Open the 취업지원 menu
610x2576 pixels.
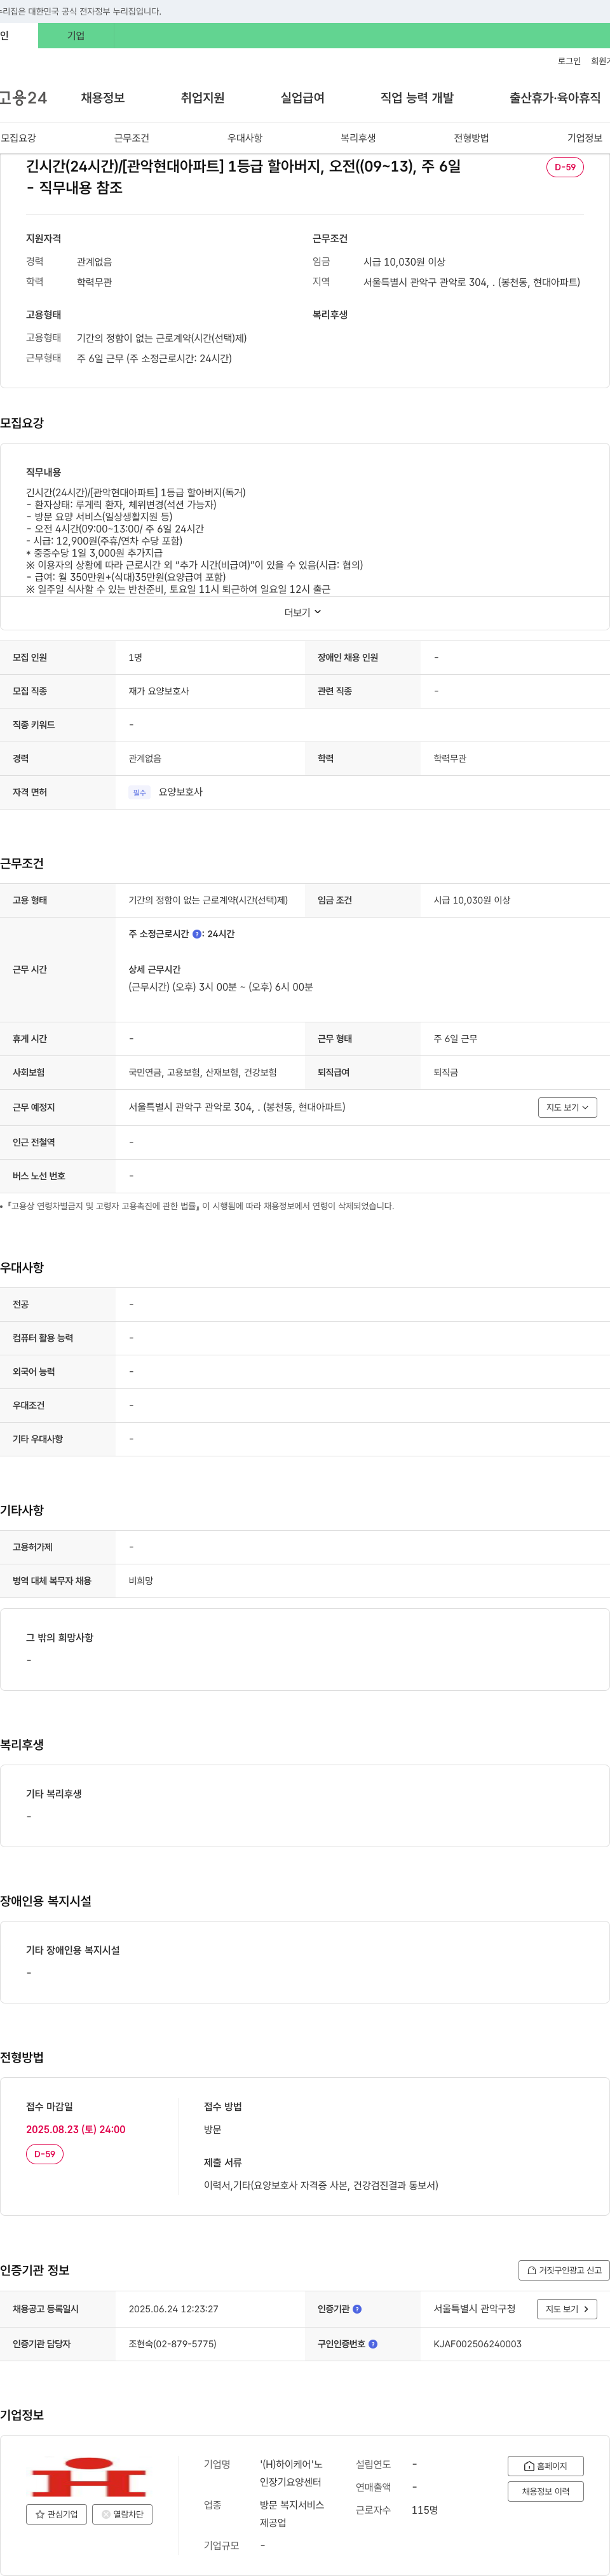(203, 98)
